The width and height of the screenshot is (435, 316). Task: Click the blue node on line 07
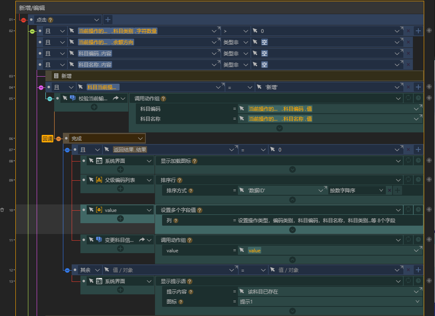click(x=67, y=150)
